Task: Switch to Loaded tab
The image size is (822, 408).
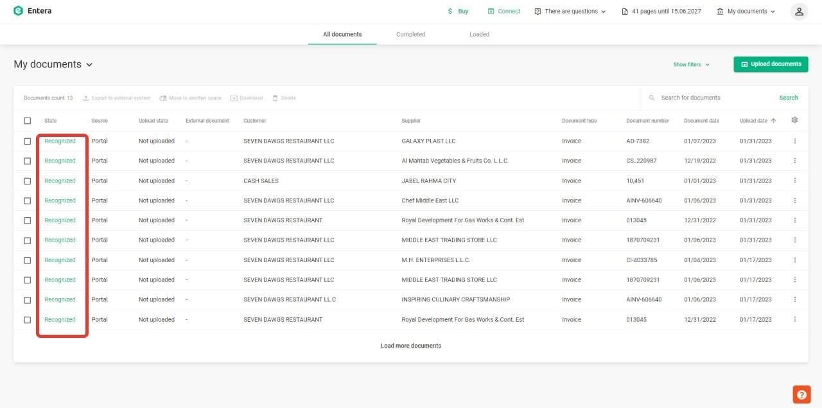Action: tap(479, 34)
